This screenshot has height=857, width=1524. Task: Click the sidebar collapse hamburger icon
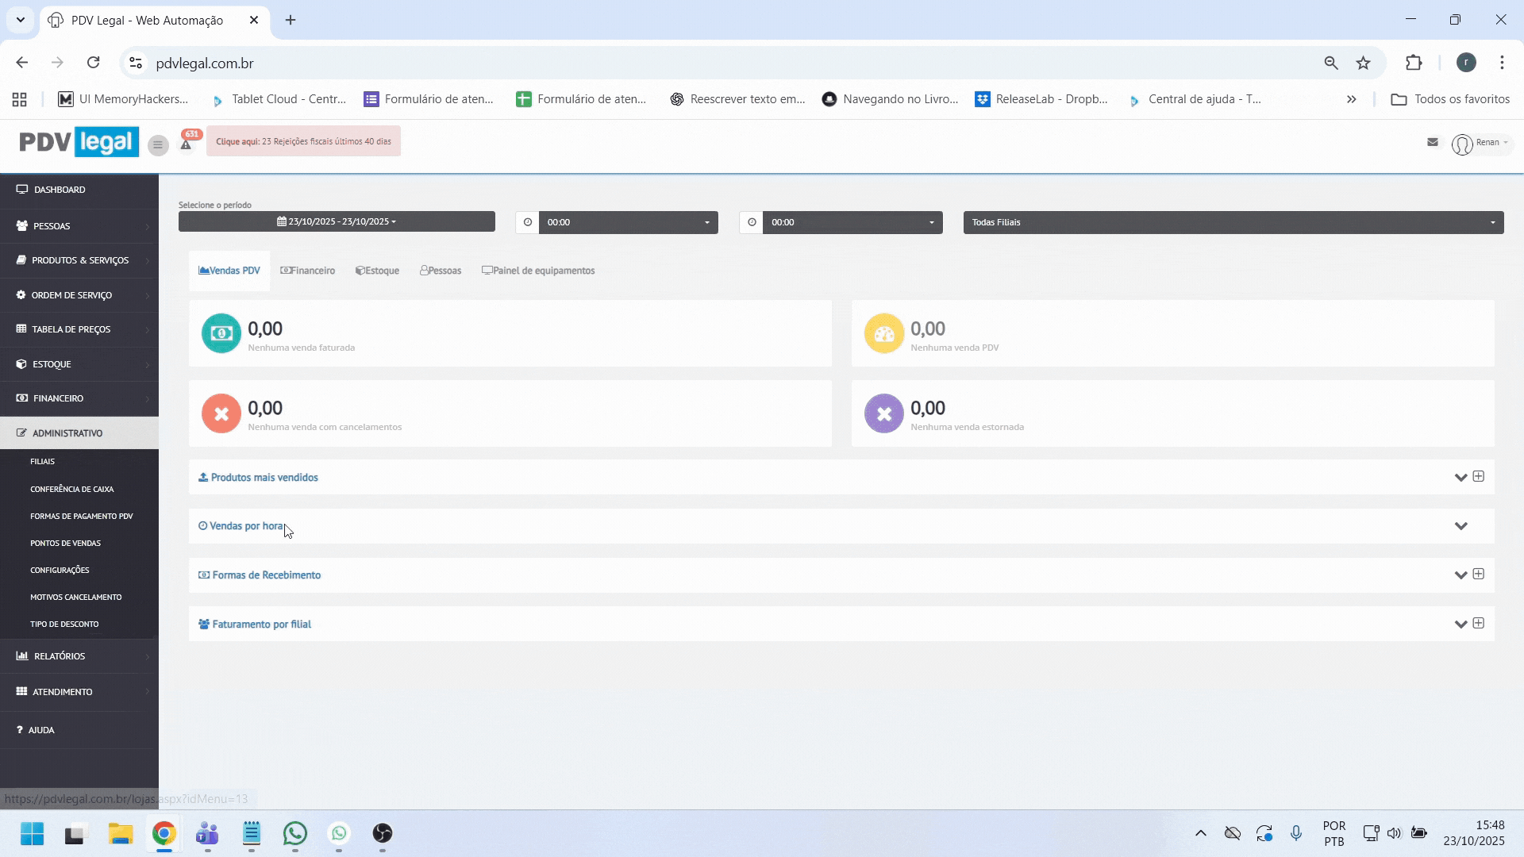tap(158, 144)
